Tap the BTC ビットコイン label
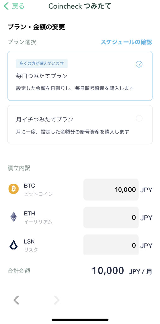160x324 pixels. tap(38, 190)
